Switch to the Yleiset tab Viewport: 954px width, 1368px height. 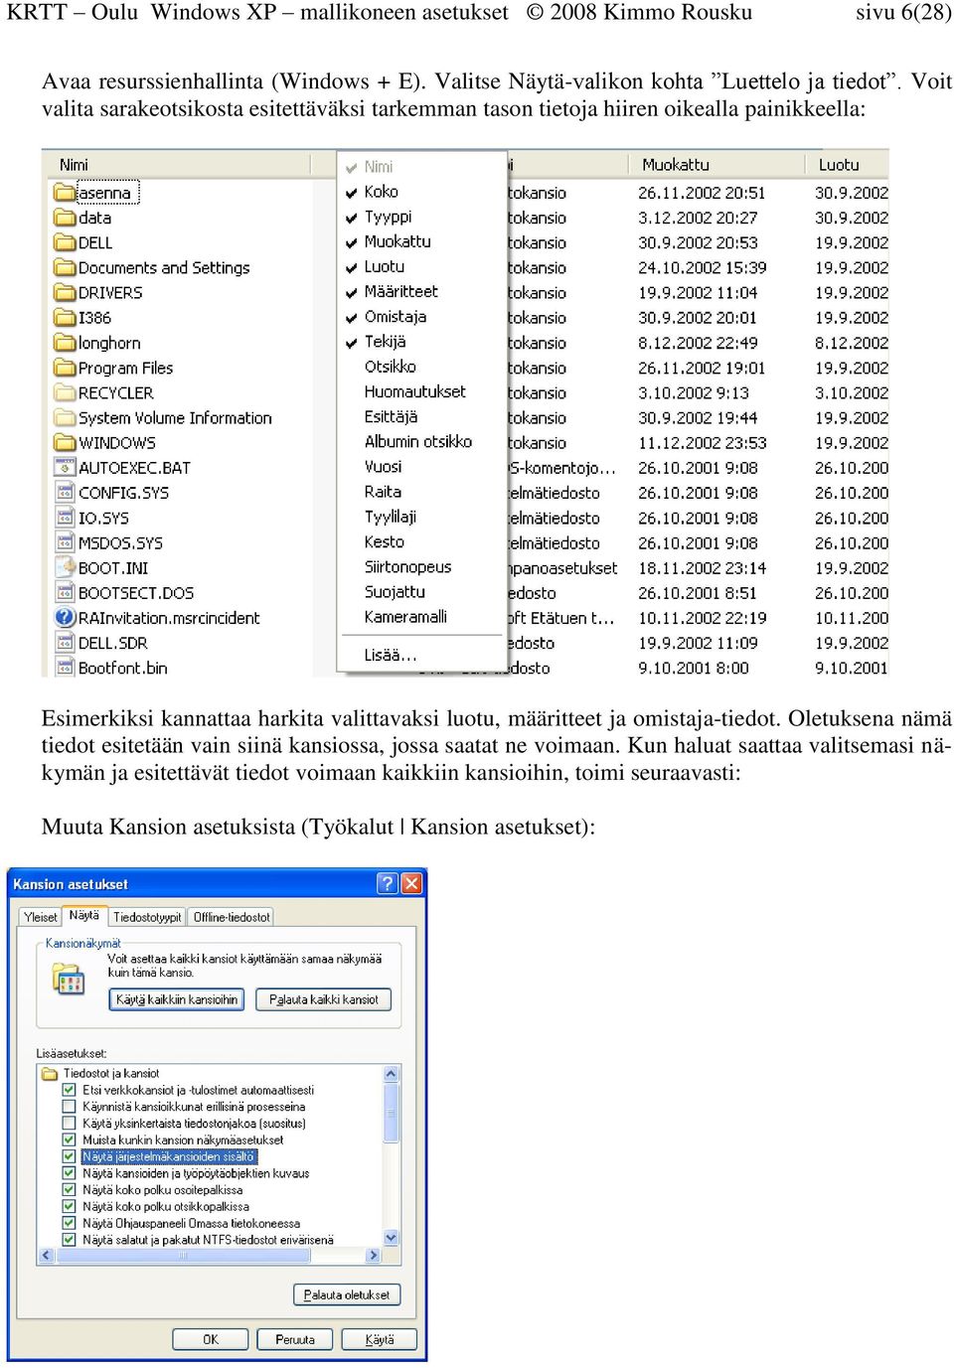click(41, 917)
